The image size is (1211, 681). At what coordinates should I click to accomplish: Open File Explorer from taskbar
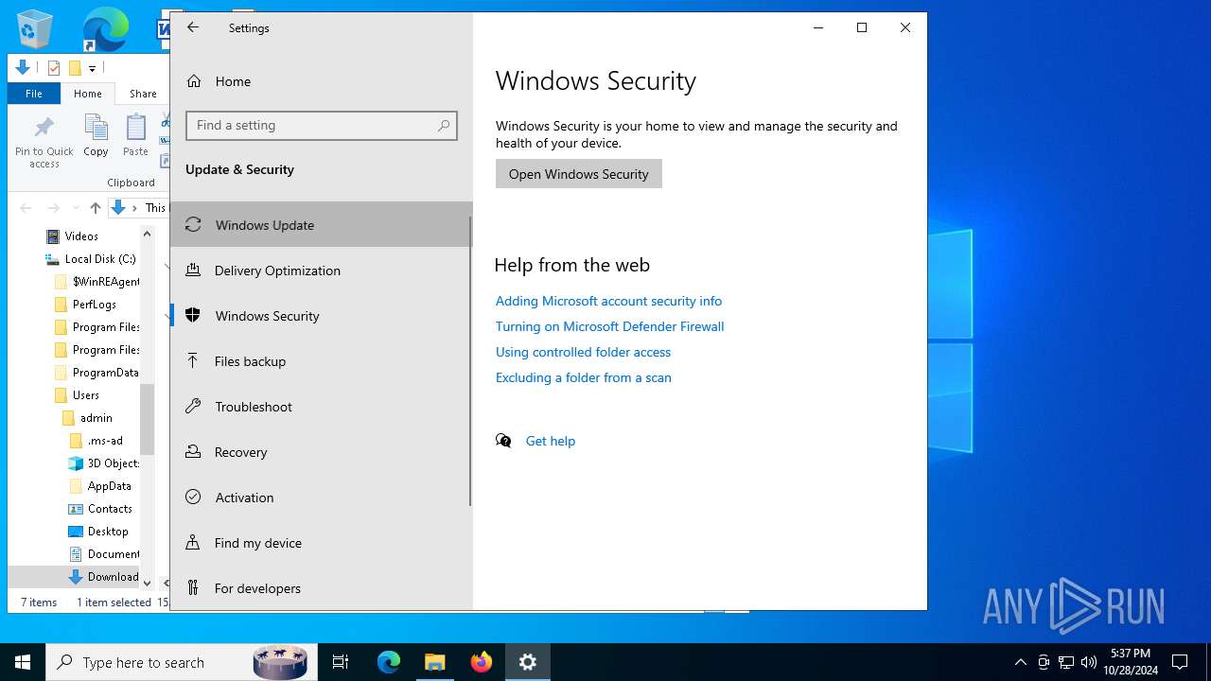pos(435,662)
